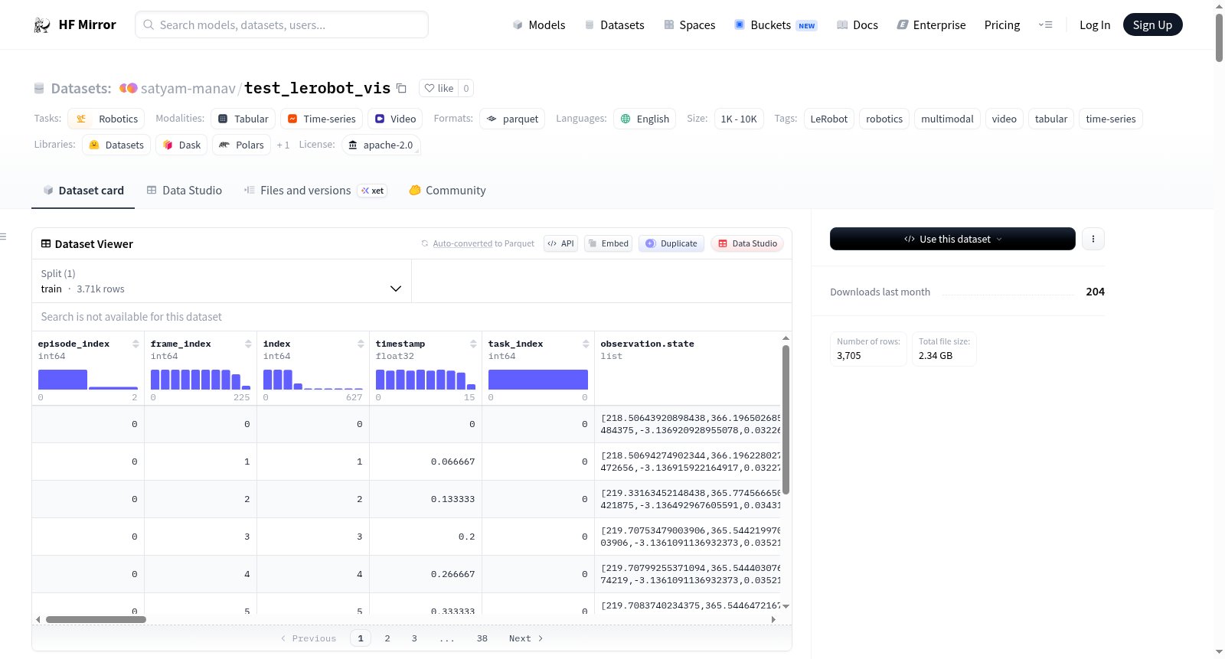Open the API button in Dataset Viewer

pyautogui.click(x=560, y=243)
